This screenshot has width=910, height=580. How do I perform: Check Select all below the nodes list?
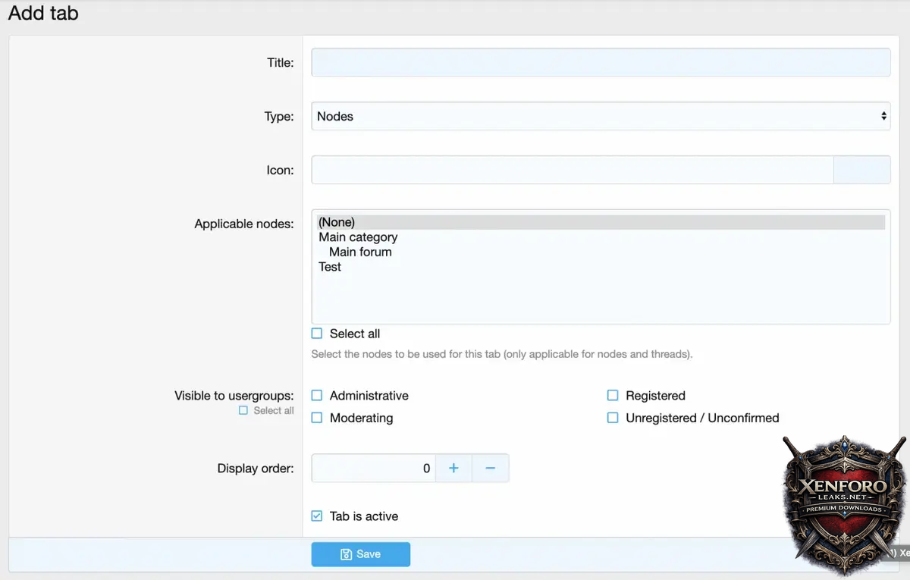[x=317, y=334]
